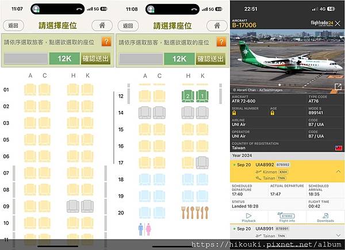Select seat 06K
345x250 pixels.
(87, 156)
